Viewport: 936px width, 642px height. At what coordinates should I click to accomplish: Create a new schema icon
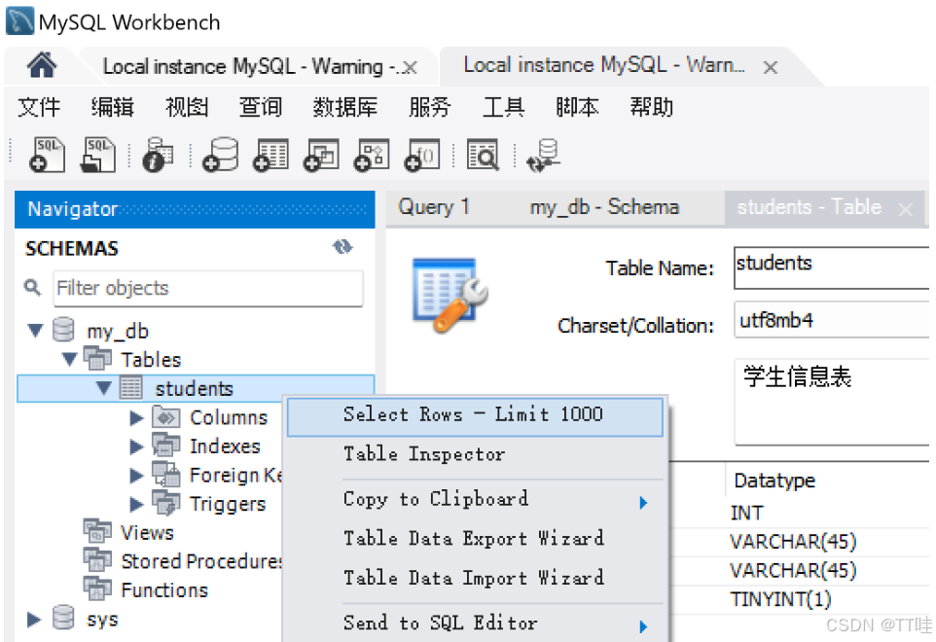pyautogui.click(x=221, y=155)
